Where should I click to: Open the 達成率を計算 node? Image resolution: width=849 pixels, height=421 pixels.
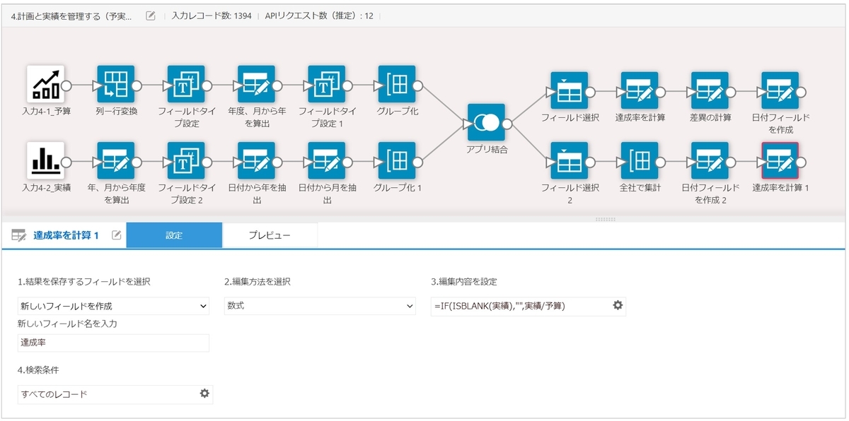coord(640,90)
